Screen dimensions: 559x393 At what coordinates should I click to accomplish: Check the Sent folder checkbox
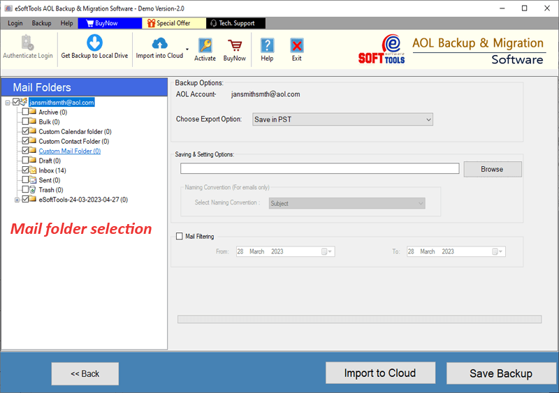pyautogui.click(x=25, y=179)
